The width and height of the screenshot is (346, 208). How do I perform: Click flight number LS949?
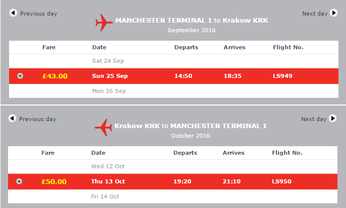click(x=283, y=76)
